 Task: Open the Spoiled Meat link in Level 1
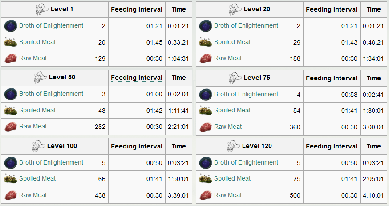pos(37,42)
